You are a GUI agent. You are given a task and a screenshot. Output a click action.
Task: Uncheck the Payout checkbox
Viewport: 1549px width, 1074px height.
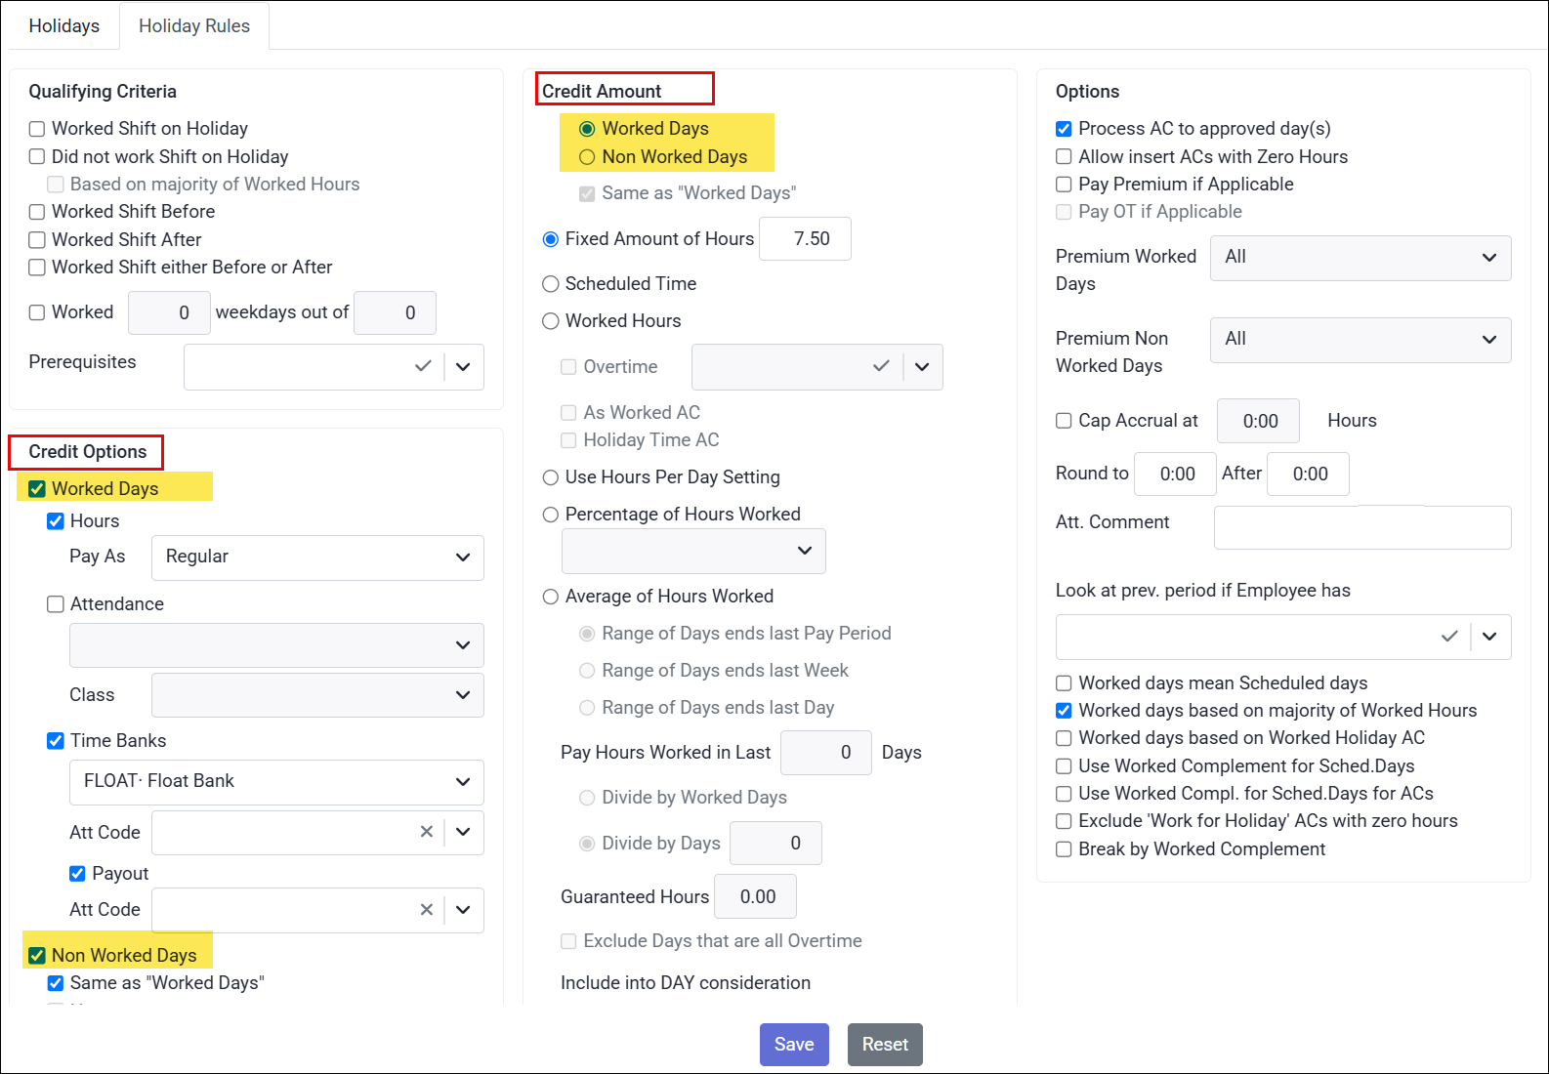click(77, 874)
